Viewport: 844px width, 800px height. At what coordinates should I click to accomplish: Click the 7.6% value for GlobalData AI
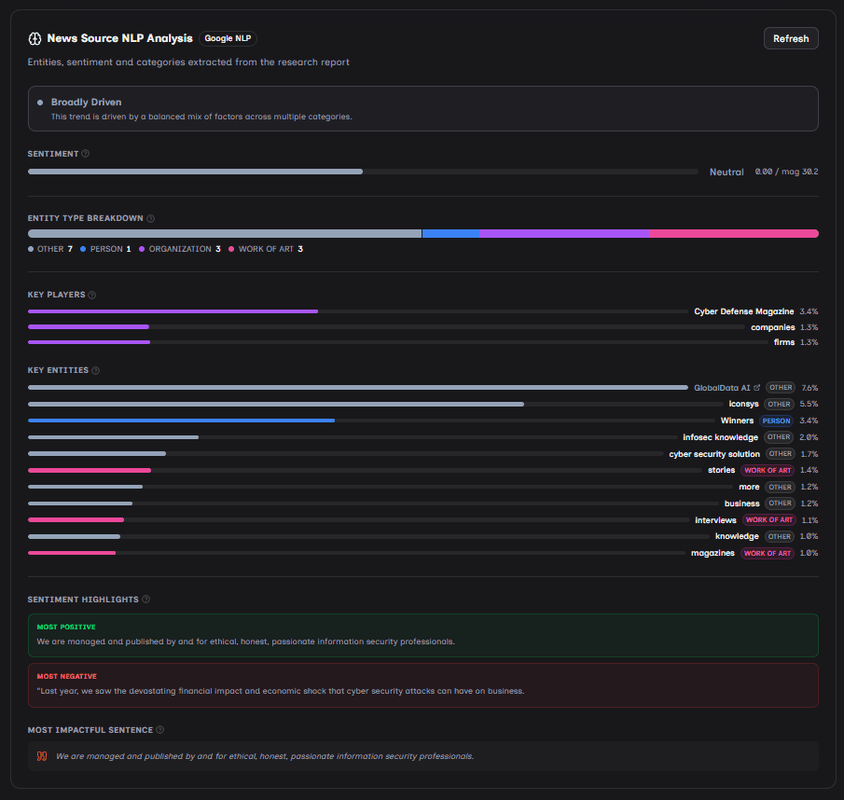coord(809,388)
